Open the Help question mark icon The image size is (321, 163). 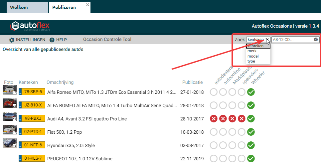coord(52,40)
